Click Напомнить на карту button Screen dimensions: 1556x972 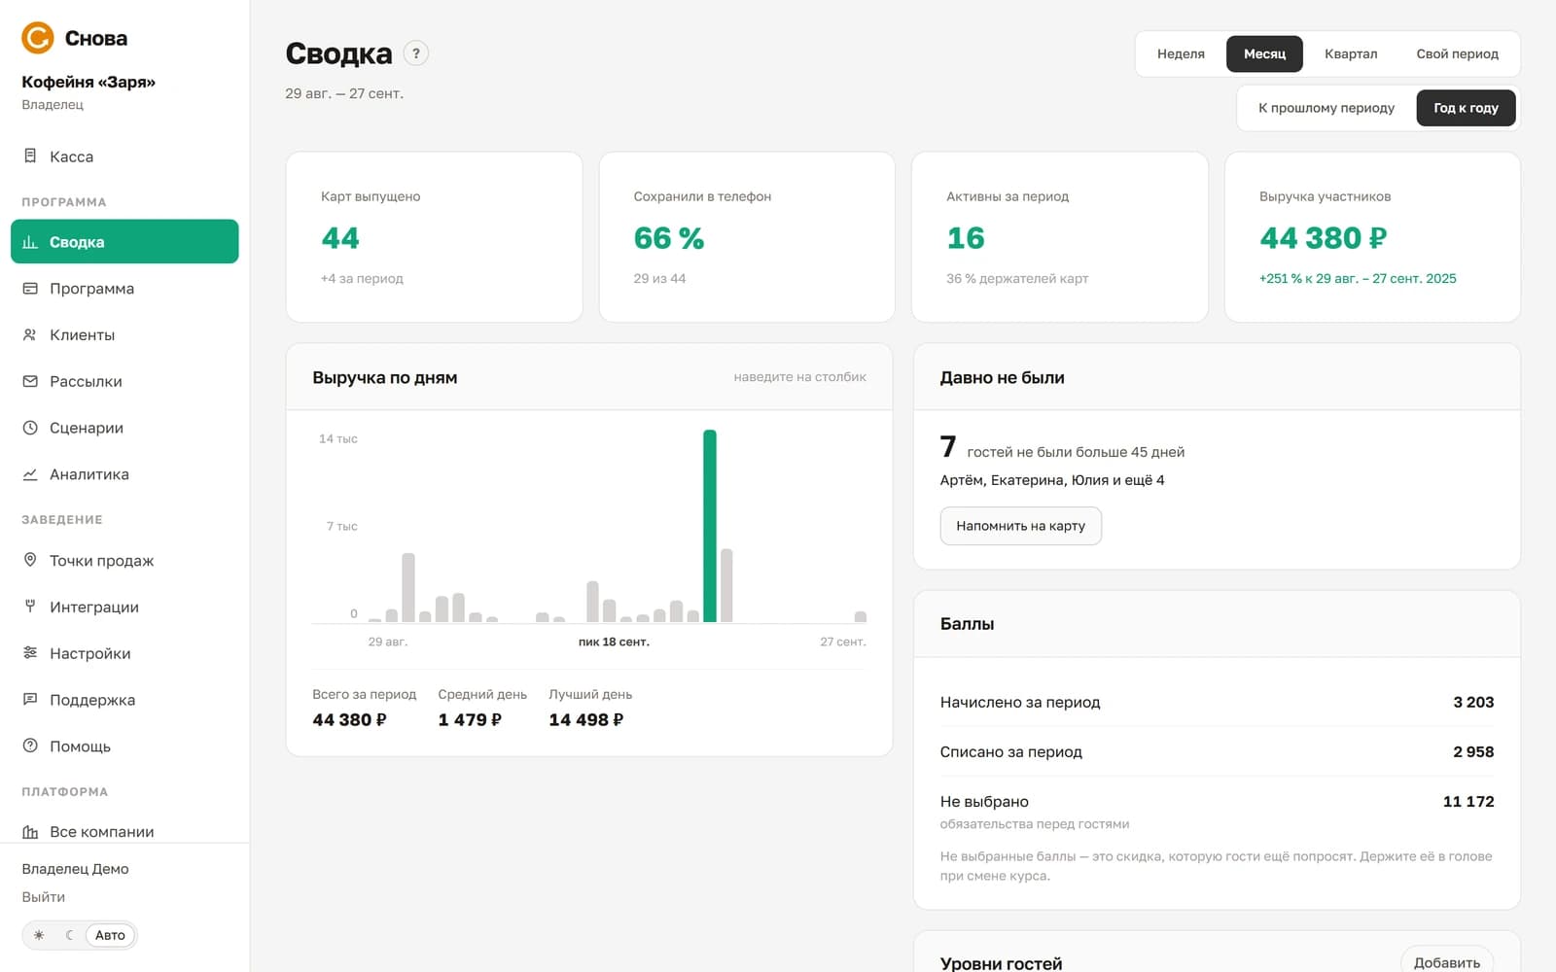(1020, 526)
